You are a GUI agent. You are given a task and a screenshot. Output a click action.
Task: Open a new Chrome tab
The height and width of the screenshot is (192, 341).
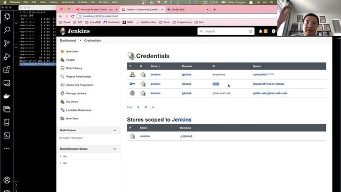click(215, 10)
